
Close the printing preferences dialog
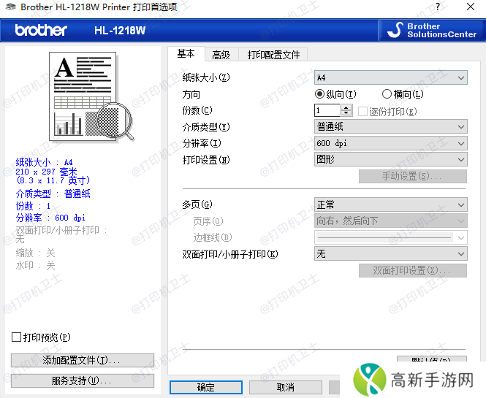[x=470, y=7]
